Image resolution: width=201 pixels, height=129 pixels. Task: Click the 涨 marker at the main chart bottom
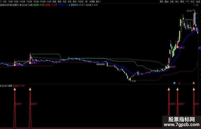coord(194,83)
